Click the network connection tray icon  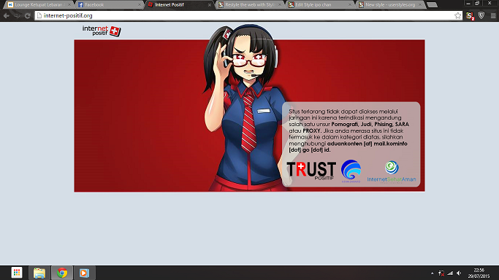(441, 273)
